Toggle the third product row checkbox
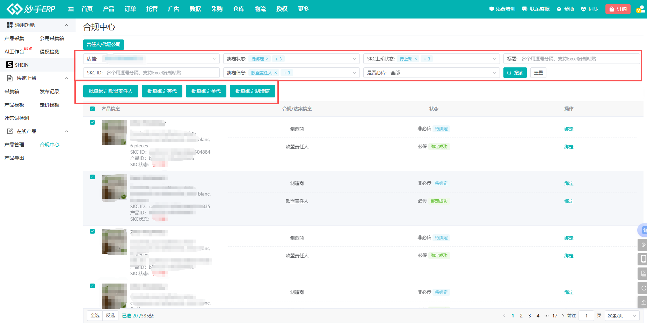647x323 pixels. [x=93, y=231]
